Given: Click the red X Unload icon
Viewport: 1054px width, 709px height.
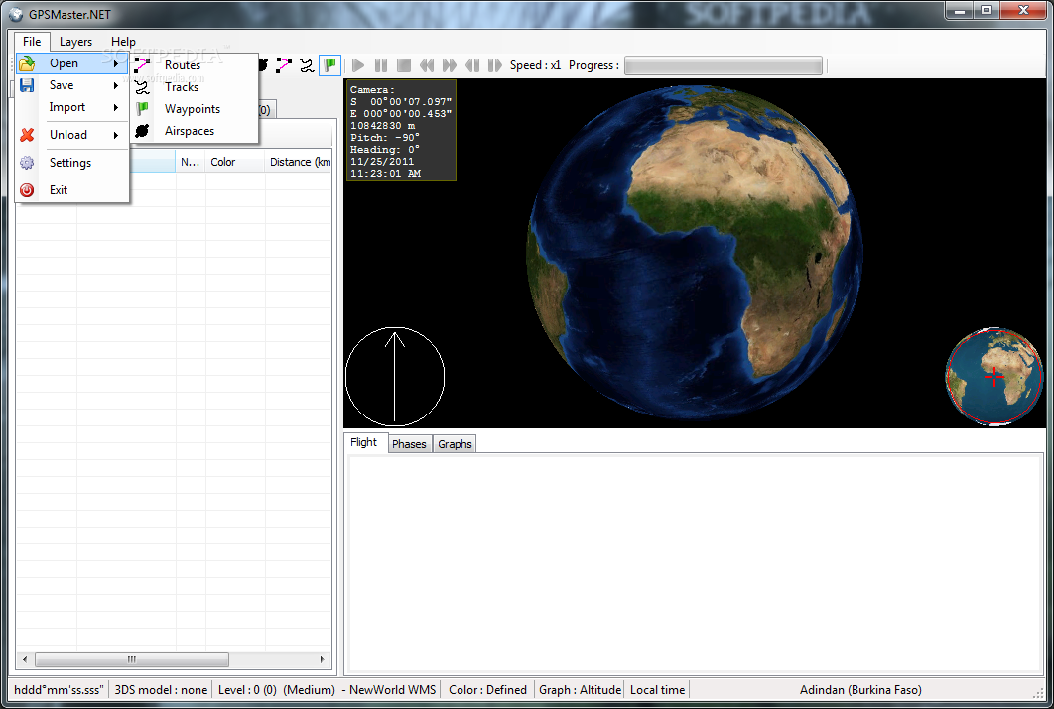Looking at the screenshot, I should (x=27, y=135).
